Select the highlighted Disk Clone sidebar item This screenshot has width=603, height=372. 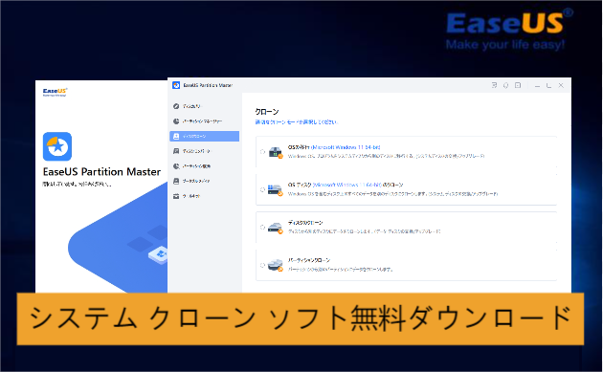pyautogui.click(x=204, y=136)
